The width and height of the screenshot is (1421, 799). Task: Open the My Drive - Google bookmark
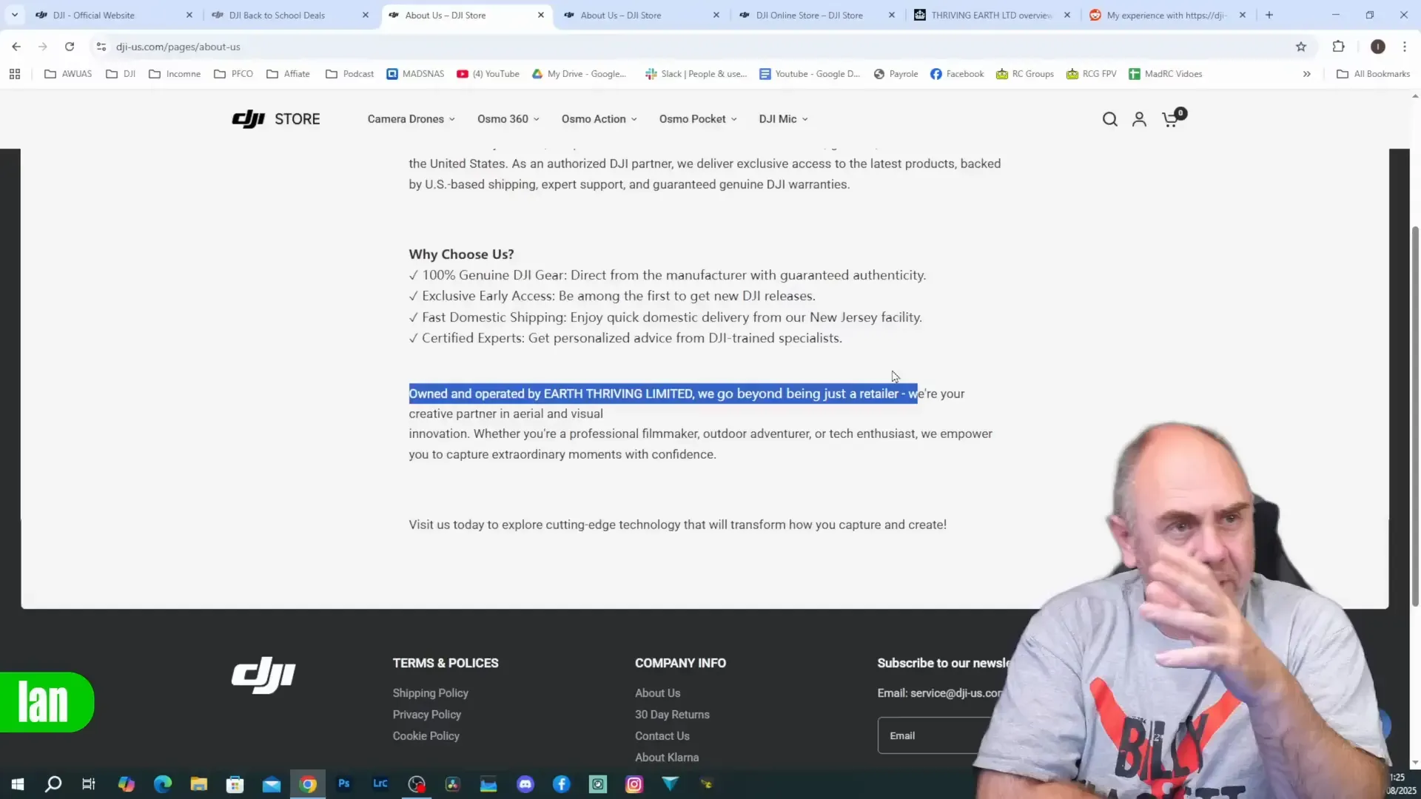[579, 74]
